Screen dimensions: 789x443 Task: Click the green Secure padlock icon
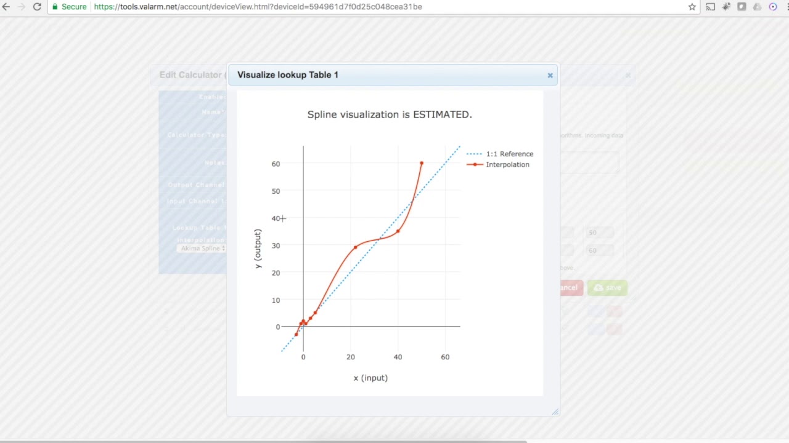[x=55, y=7]
